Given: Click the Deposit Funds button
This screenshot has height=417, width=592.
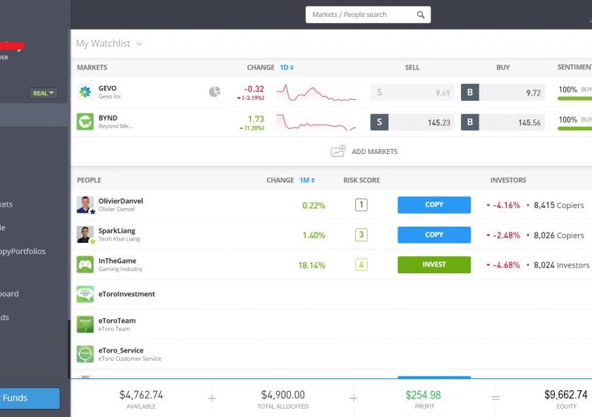Looking at the screenshot, I should pos(30,398).
